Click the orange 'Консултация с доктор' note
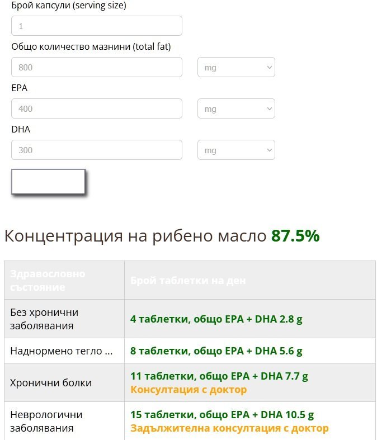The image size is (377, 440). coord(189,390)
